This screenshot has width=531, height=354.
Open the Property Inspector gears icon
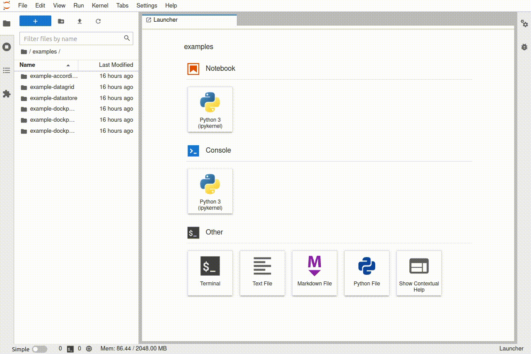pos(524,23)
